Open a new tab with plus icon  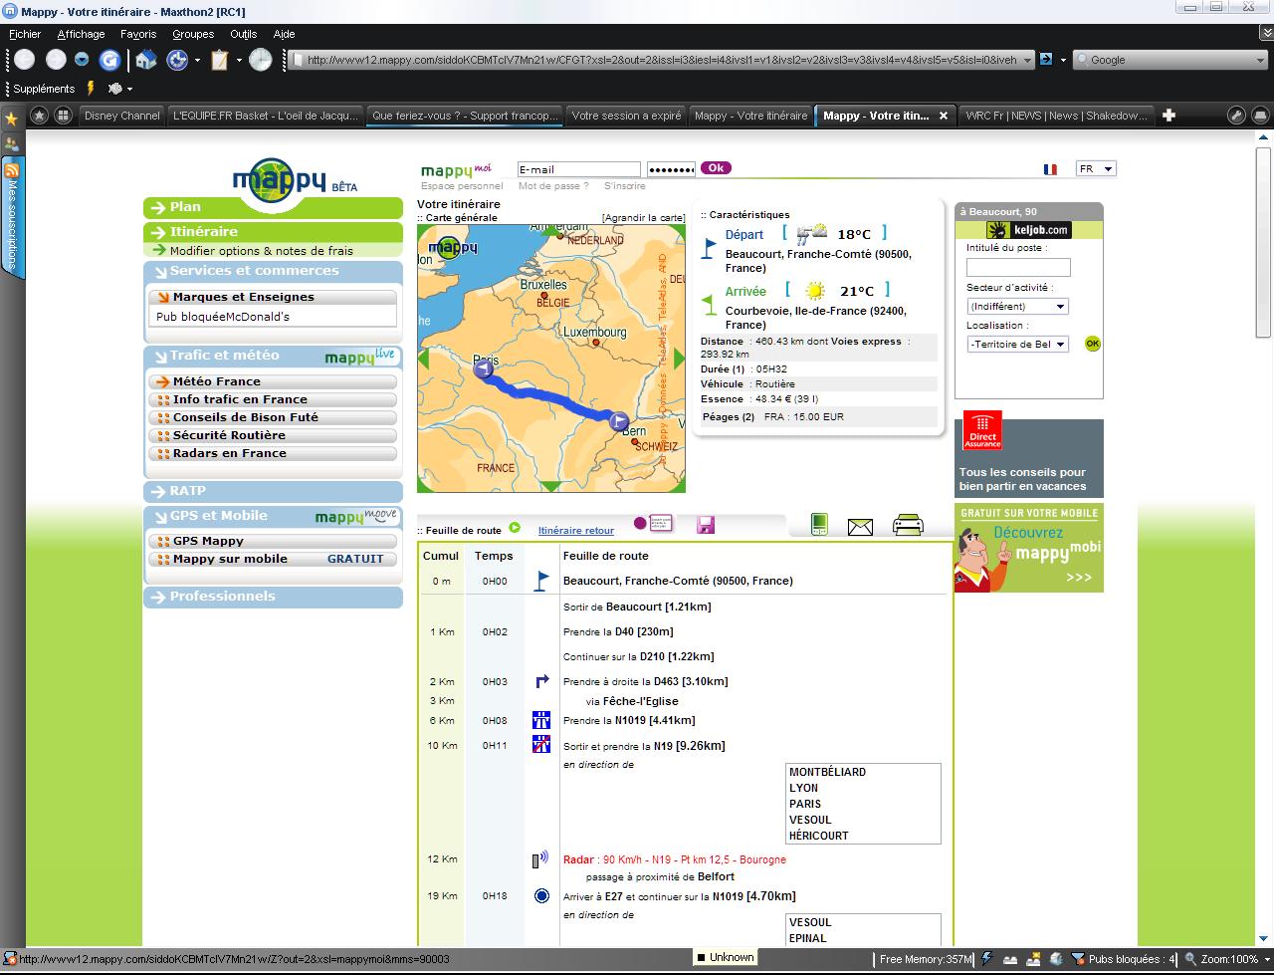1169,116
